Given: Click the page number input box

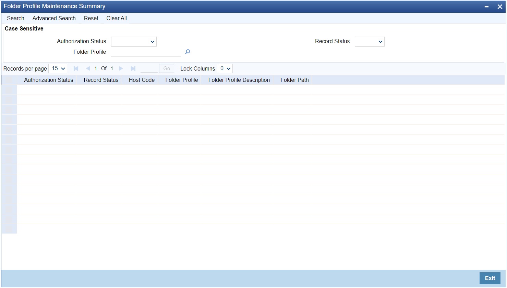Looking at the screenshot, I should (149, 68).
